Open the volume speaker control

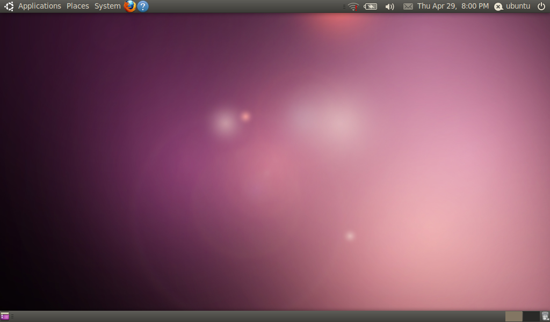point(390,6)
